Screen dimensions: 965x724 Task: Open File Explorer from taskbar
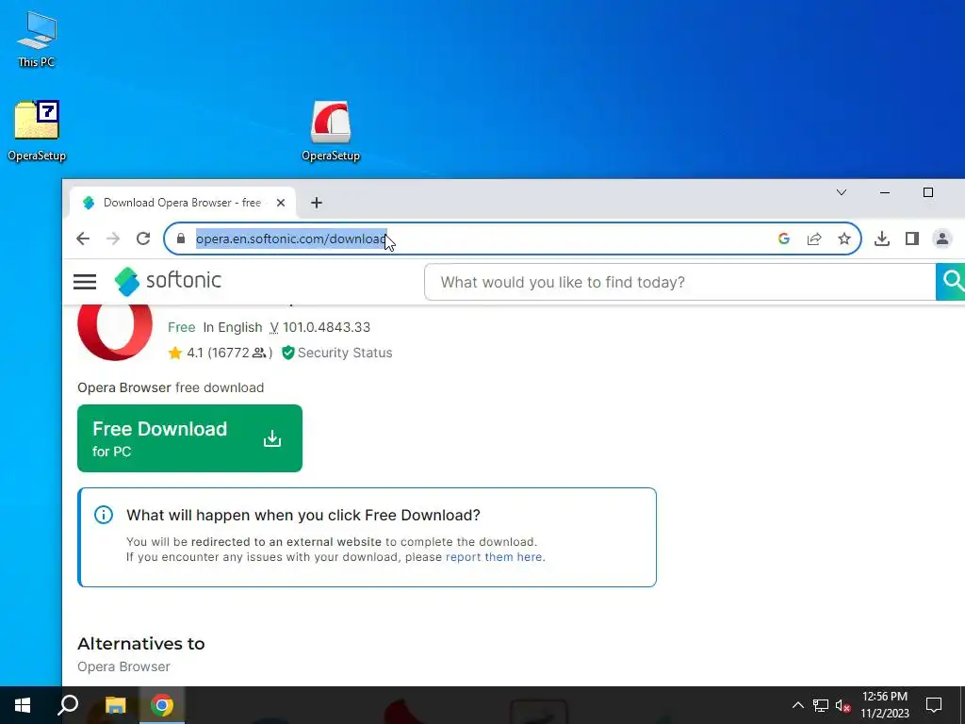pyautogui.click(x=115, y=705)
